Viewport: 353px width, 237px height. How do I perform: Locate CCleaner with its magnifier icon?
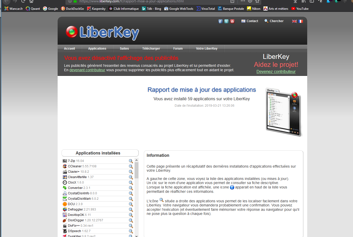pyautogui.click(x=131, y=166)
